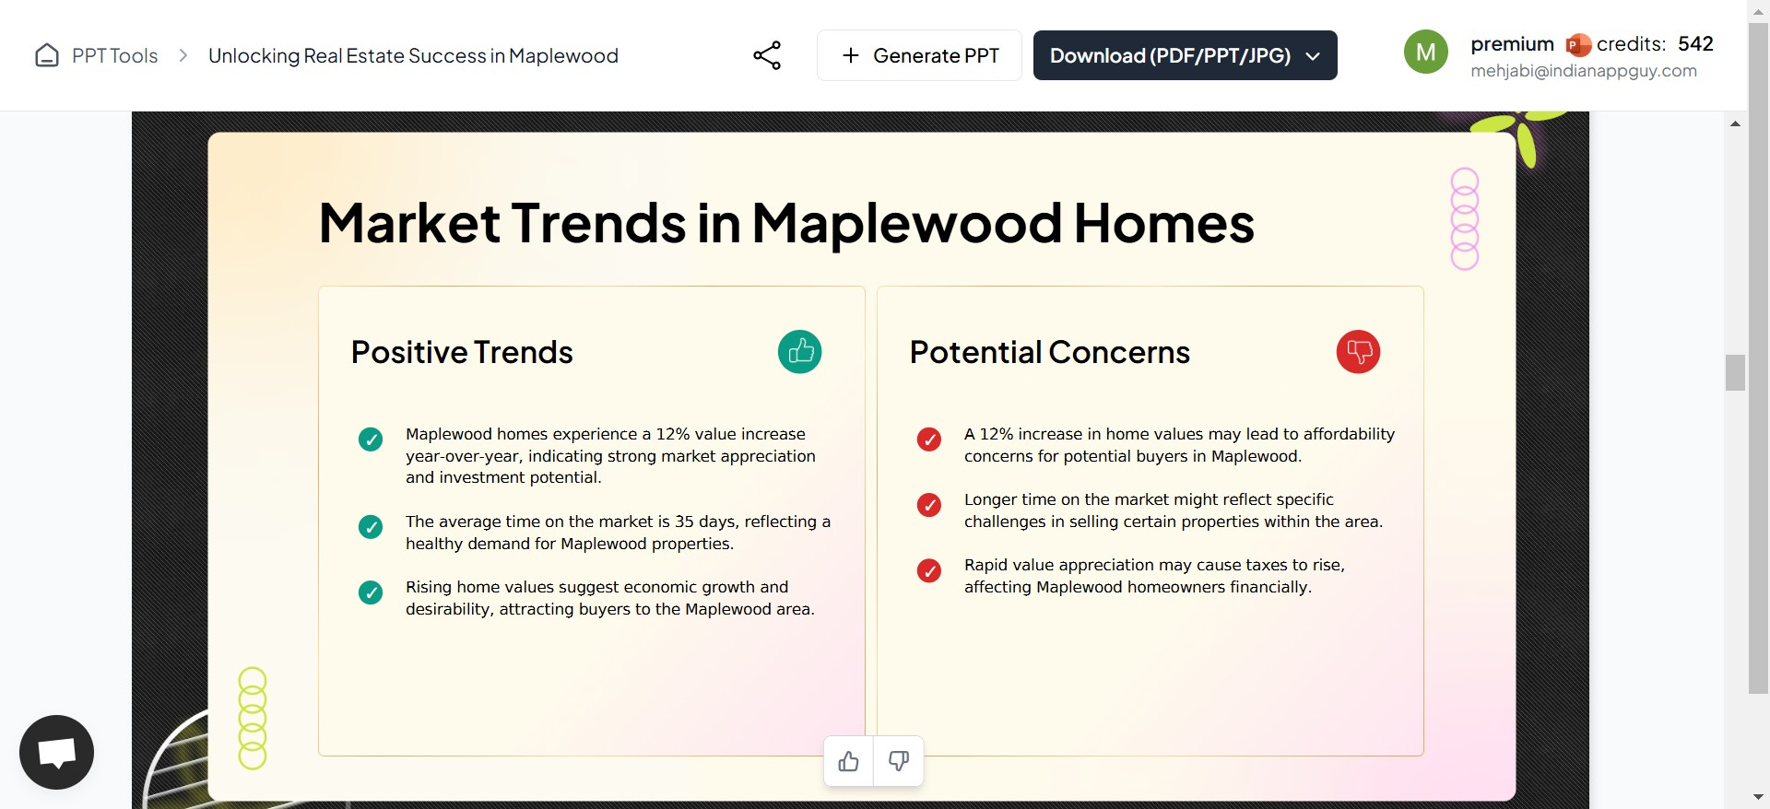Click the account email mehjabi@indianappguy.com
The width and height of the screenshot is (1770, 809).
point(1583,71)
